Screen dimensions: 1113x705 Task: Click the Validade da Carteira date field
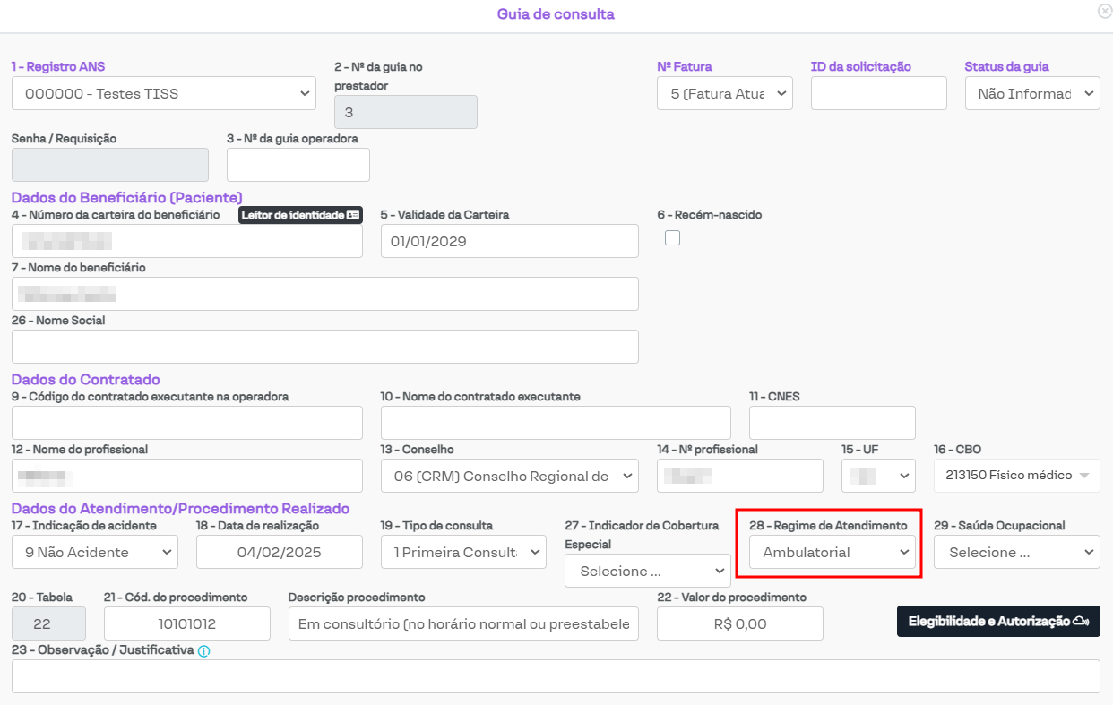pyautogui.click(x=509, y=241)
